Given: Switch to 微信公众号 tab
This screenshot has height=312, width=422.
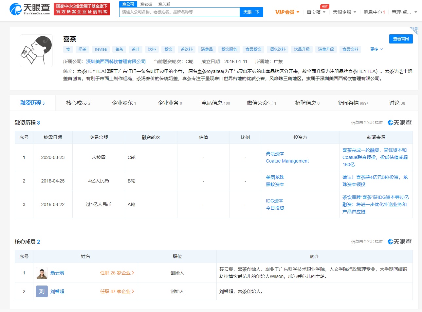Looking at the screenshot, I should [x=262, y=103].
